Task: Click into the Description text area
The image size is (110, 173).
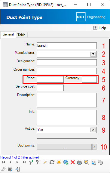Action: 67,100
